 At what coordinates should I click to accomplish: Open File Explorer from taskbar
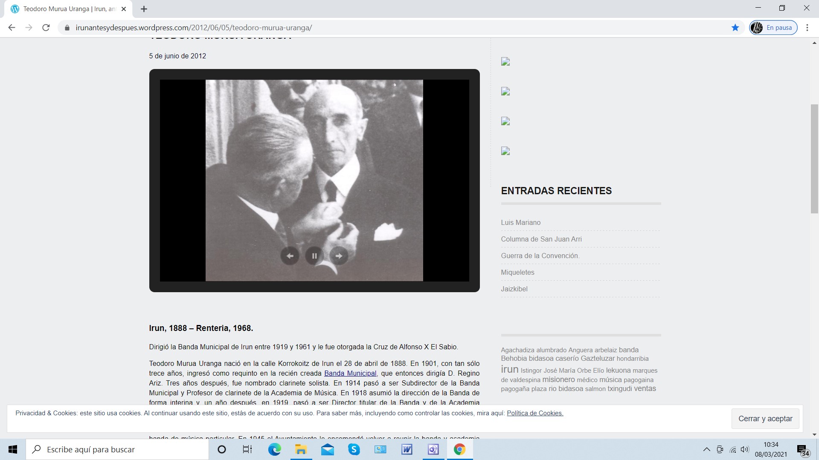pos(301,449)
